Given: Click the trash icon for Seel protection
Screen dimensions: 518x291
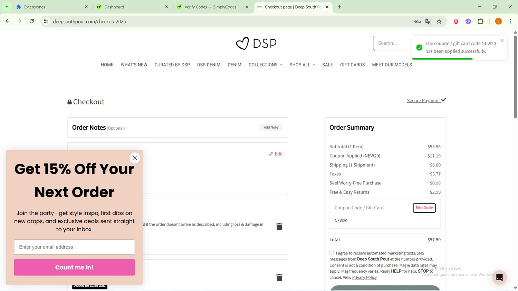Looking at the screenshot, I should 279,227.
